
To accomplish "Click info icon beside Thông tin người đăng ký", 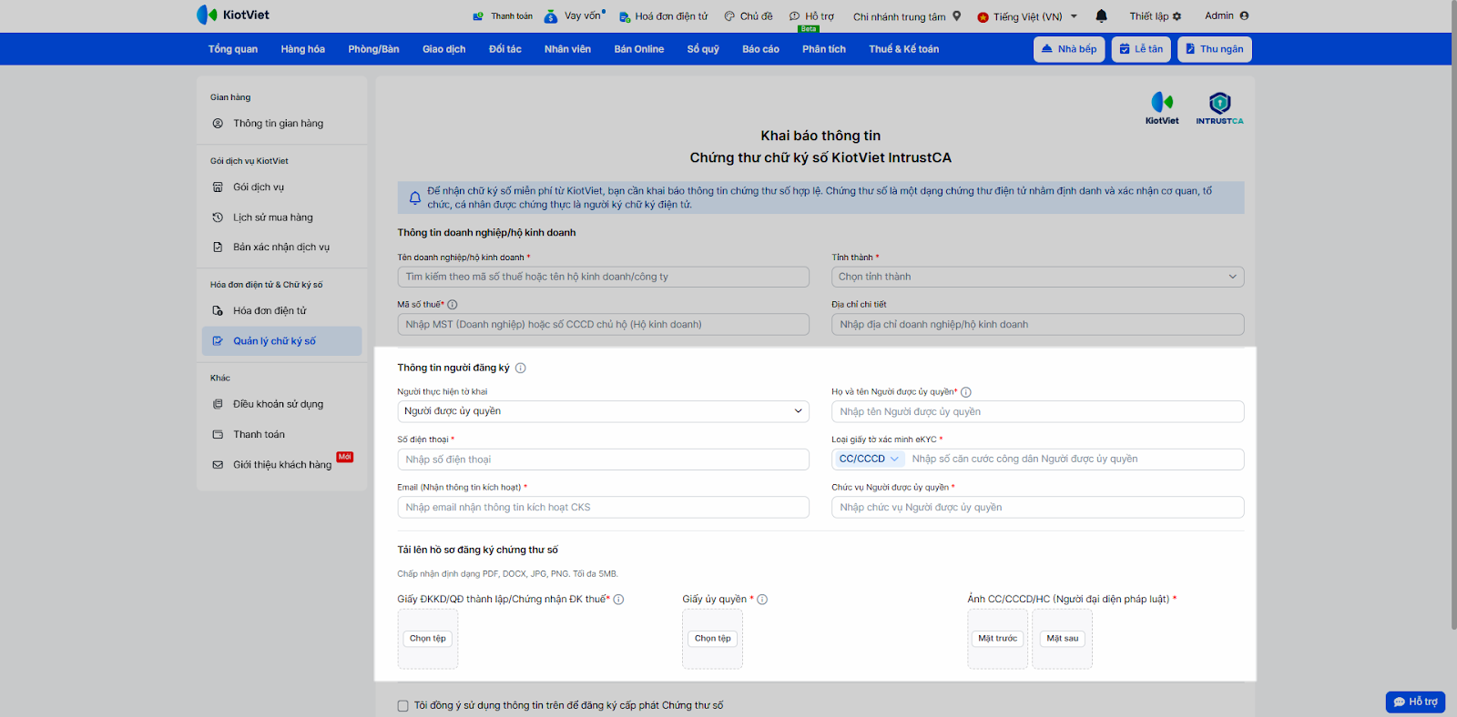I will click(x=521, y=369).
